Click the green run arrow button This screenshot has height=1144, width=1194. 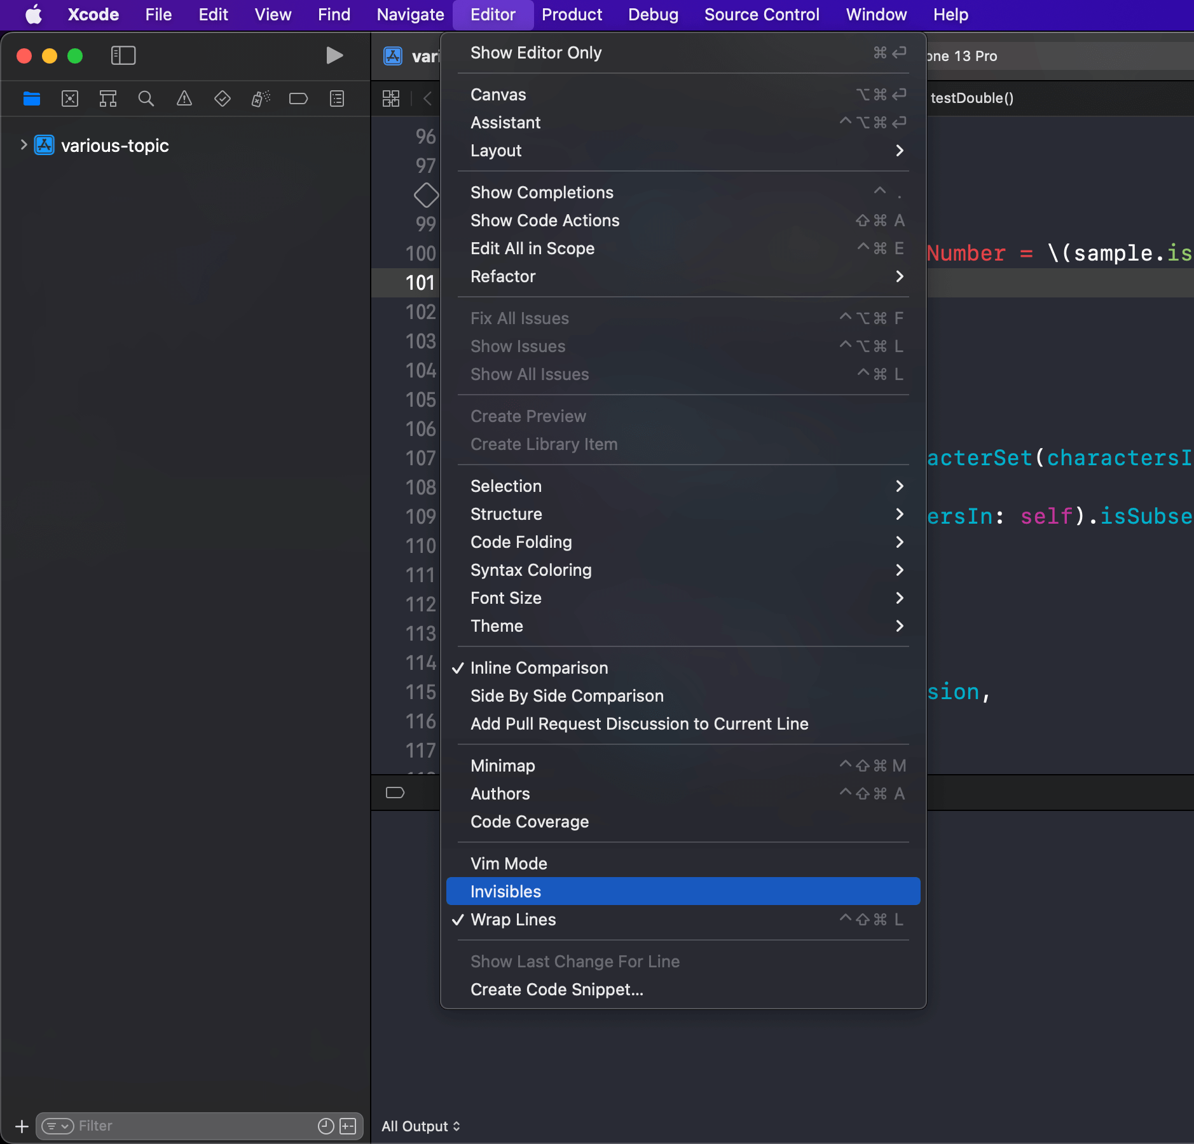pyautogui.click(x=334, y=55)
